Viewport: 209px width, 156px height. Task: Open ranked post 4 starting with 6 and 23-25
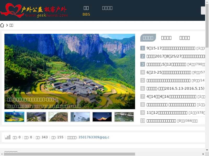point(169,72)
